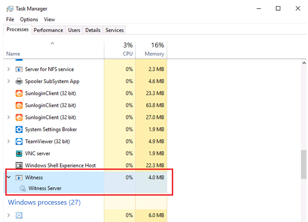Screen dimensions: 308x222
Task: Minimize the Task Manager window
Action: point(259,9)
